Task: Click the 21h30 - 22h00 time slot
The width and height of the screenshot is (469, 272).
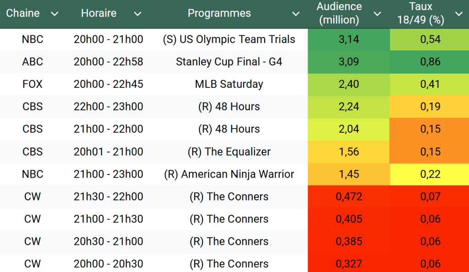Action: pos(108,197)
